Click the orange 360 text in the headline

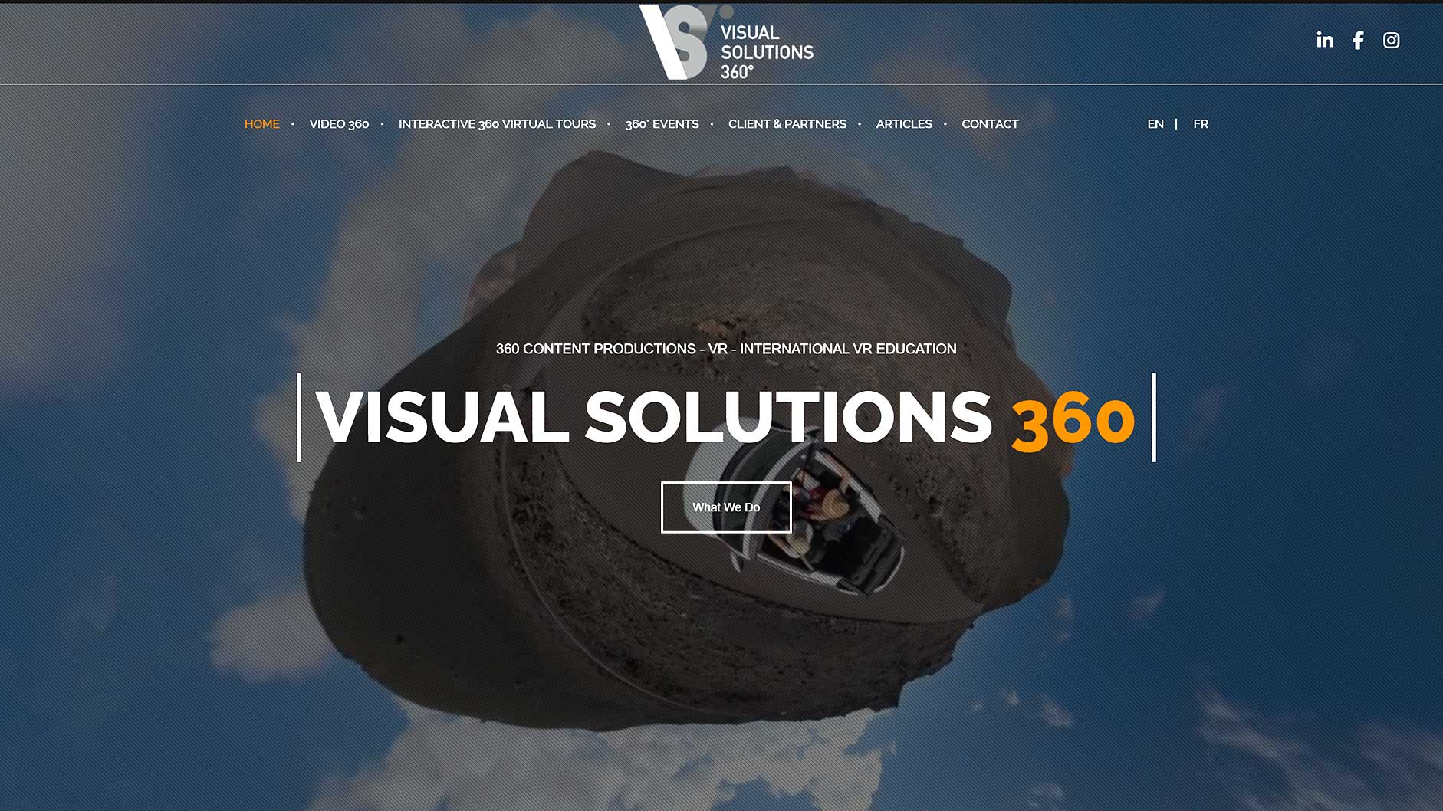(1072, 418)
